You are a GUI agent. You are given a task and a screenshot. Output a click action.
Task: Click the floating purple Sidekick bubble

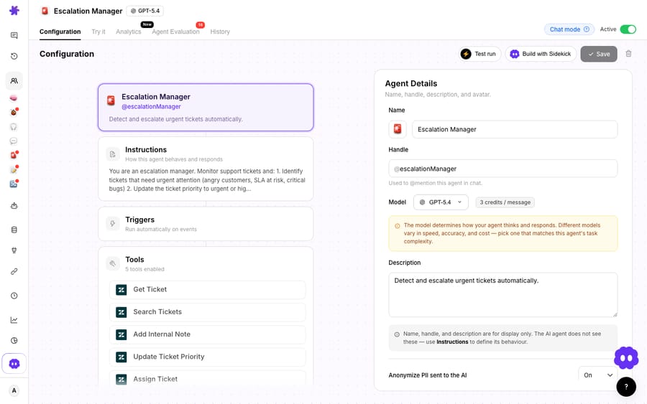click(626, 358)
